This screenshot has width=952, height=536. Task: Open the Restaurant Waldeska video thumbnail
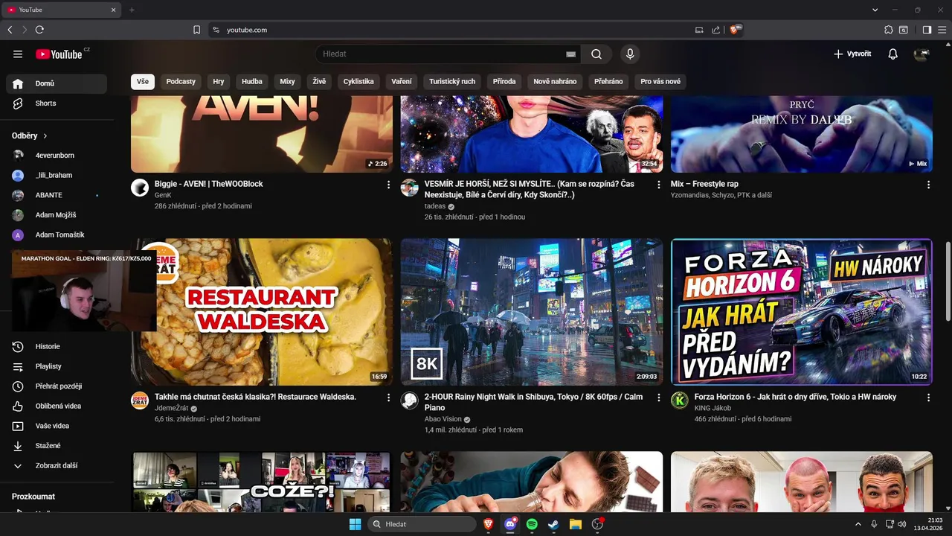[x=262, y=312]
